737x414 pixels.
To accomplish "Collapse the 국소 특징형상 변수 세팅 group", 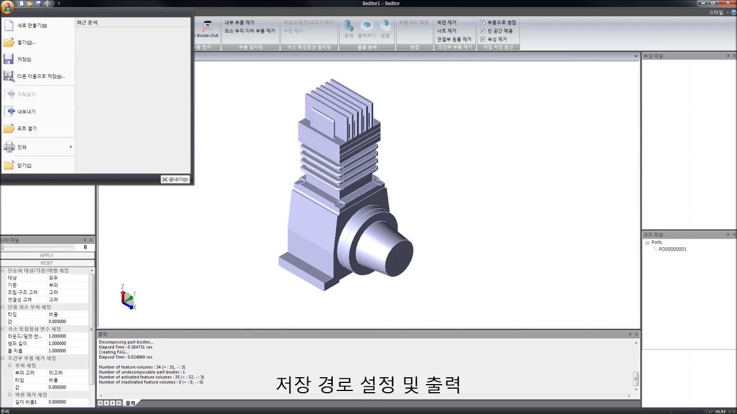I will pos(3,329).
